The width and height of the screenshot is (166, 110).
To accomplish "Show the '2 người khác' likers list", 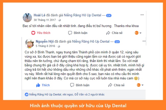I will click(96, 94).
